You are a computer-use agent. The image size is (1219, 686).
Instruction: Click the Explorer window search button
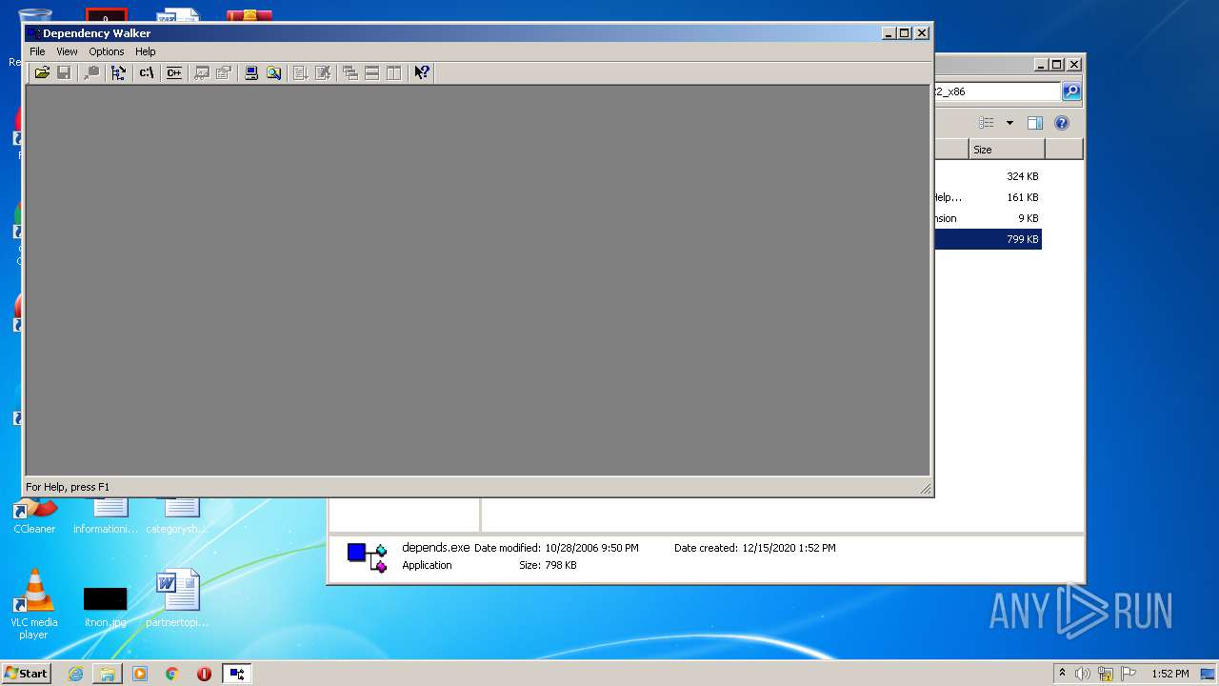click(1071, 91)
